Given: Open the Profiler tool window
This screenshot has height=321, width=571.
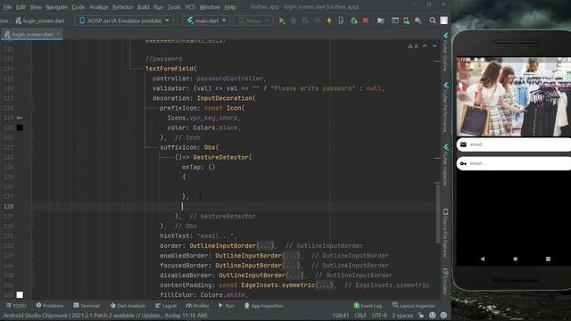Looking at the screenshot, I should (x=197, y=306).
